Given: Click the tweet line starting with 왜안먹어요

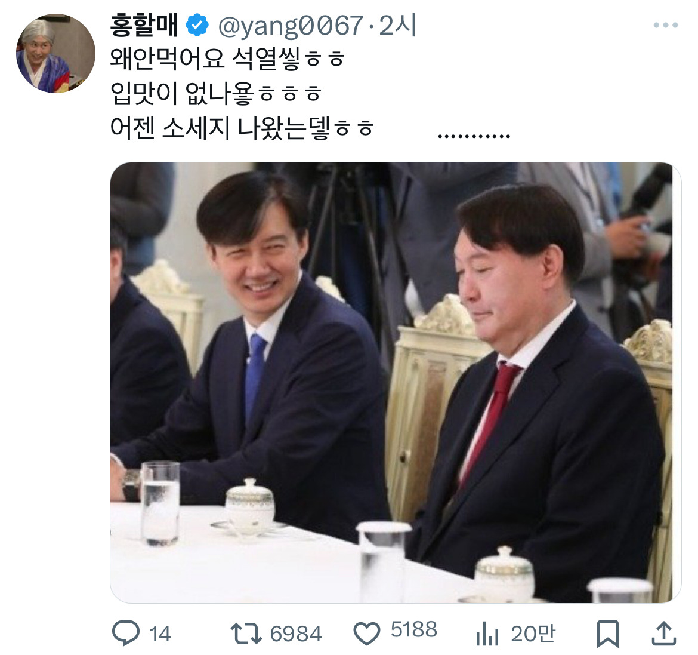Looking at the screenshot, I should tap(227, 59).
